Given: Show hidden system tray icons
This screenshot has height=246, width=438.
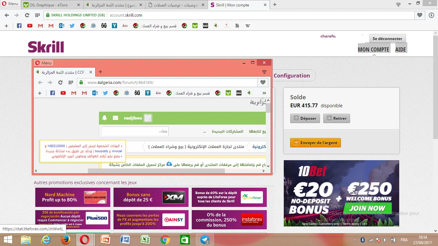Looking at the screenshot, I should click(x=355, y=240).
